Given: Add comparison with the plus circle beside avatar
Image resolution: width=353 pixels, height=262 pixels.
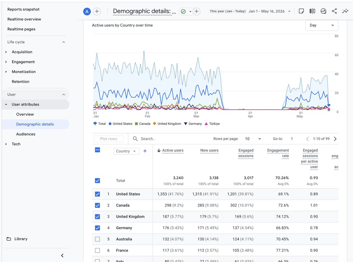Looking at the screenshot, I should tap(97, 11).
